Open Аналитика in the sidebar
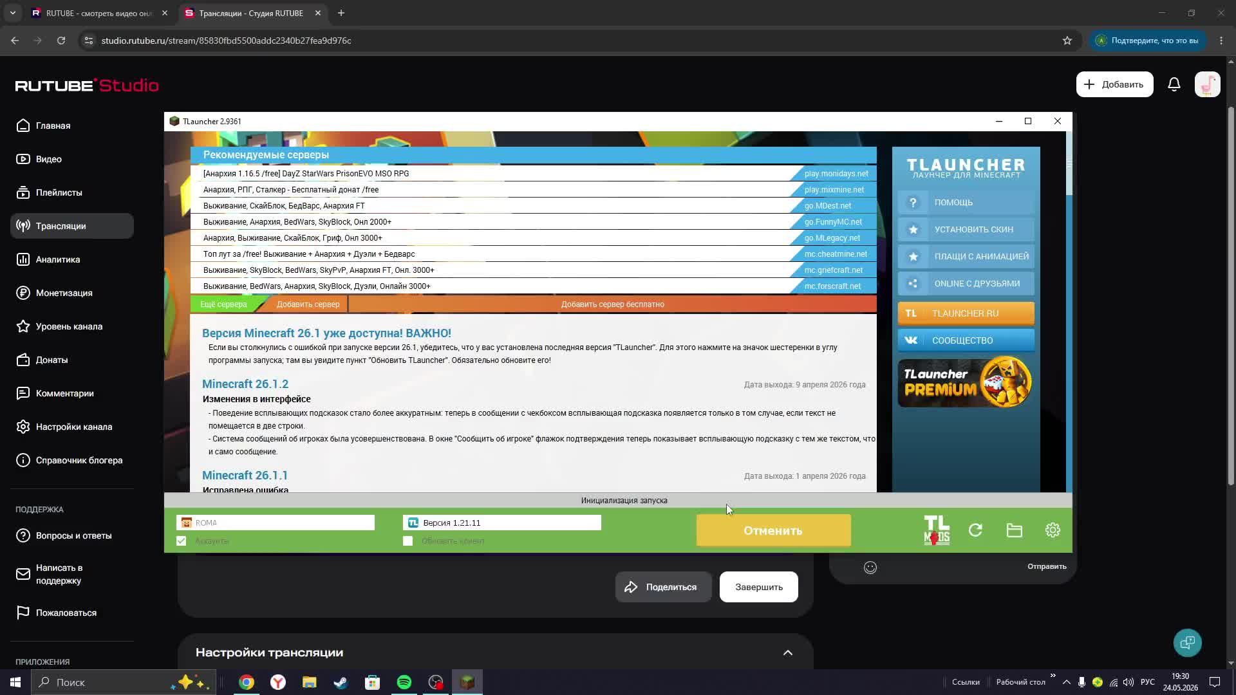Screen dimensions: 1236x695 pos(72,259)
